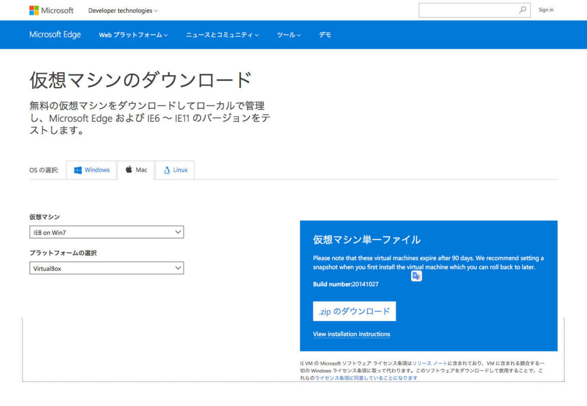This screenshot has width=587, height=406.
Task: Click the 仮想マシンのダウンロード heading
Action: (x=141, y=80)
